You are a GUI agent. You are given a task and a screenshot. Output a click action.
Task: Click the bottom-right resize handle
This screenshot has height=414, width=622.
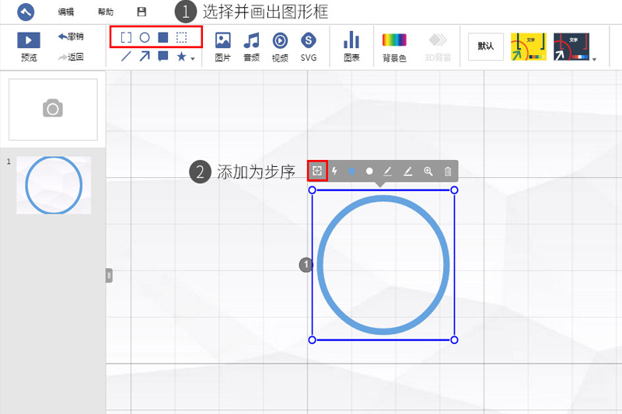(x=454, y=340)
